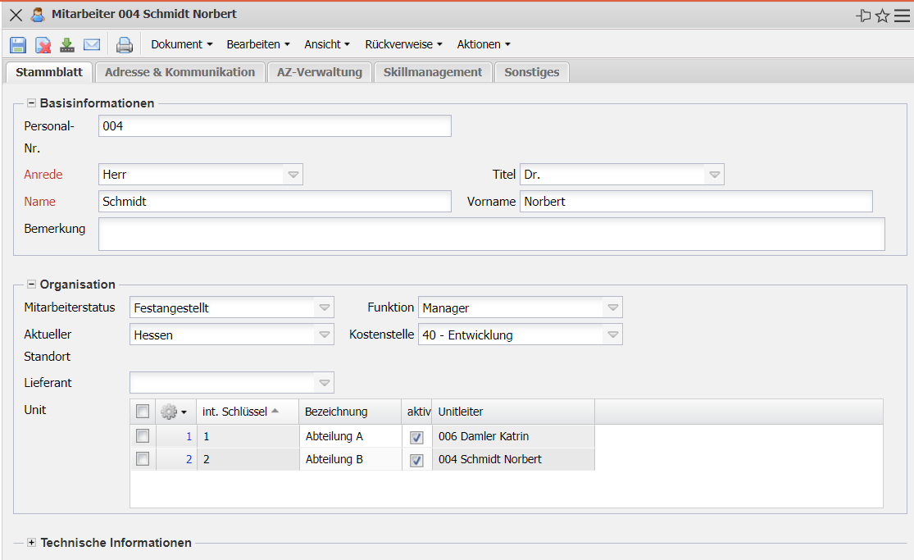Click into the Bemerkung text field
The width and height of the screenshot is (914, 560).
click(491, 234)
